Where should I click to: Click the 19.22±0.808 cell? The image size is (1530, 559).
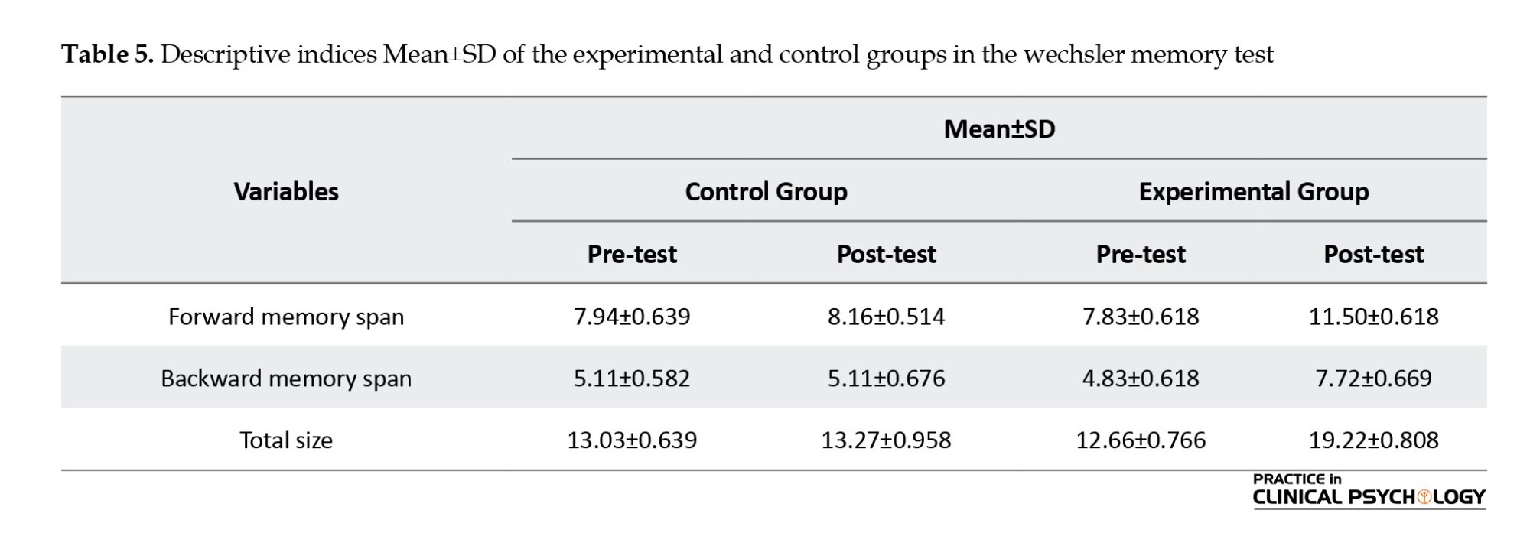1373,440
